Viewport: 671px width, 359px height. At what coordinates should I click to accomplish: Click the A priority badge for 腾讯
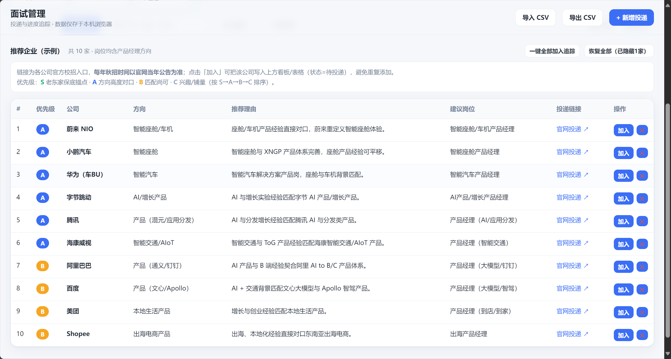[x=43, y=221]
